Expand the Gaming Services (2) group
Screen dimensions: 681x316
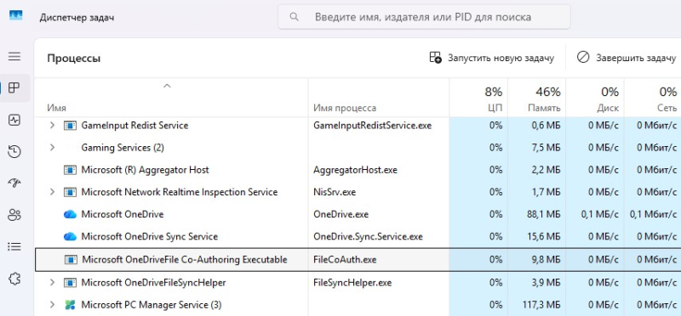click(x=52, y=148)
